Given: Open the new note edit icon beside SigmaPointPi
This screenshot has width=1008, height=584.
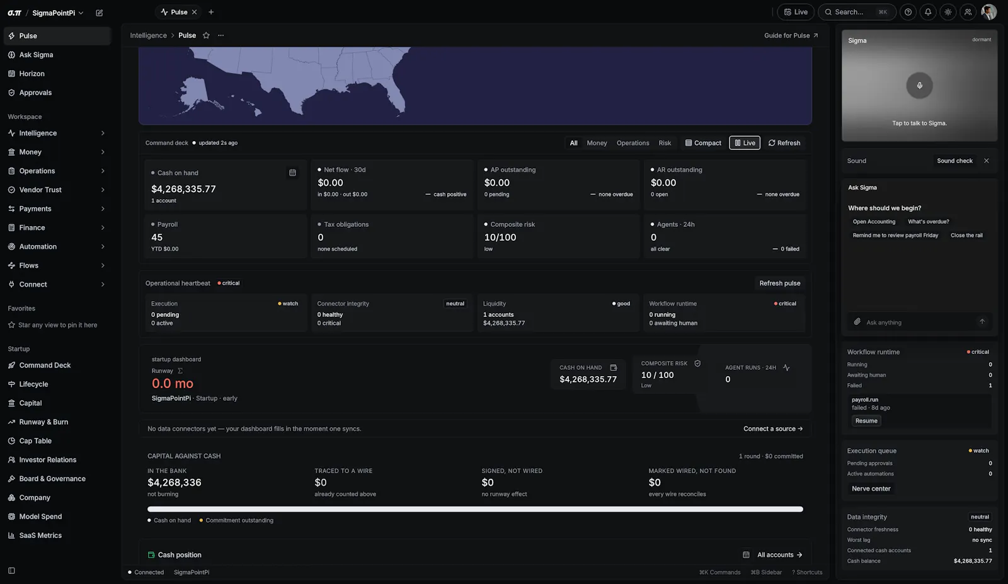Looking at the screenshot, I should [99, 13].
